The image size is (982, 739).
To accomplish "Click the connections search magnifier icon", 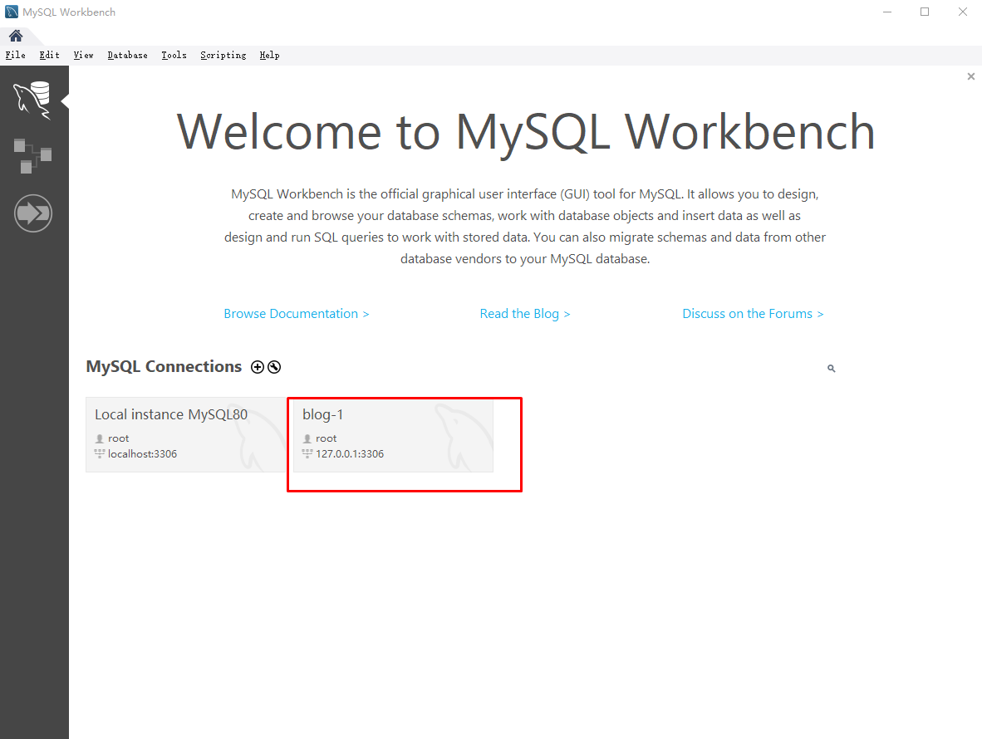I will (831, 369).
